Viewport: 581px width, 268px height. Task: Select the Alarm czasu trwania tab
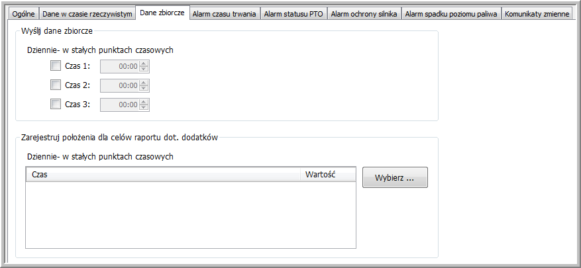223,14
